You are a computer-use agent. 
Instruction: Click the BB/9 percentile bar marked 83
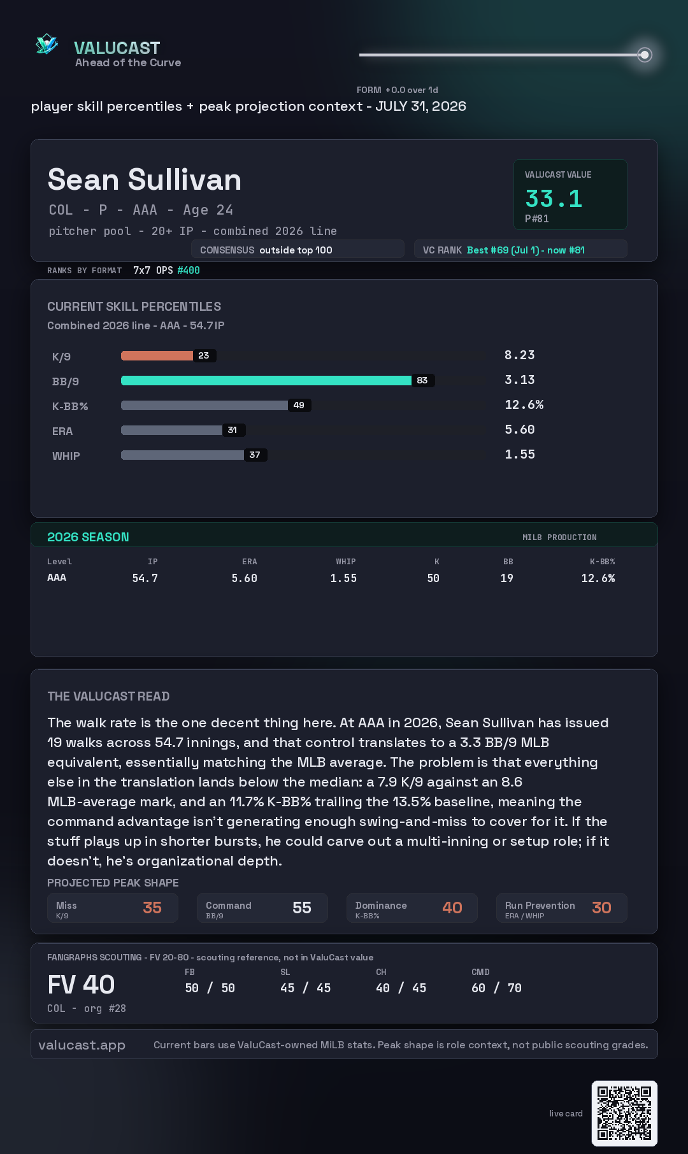278,380
